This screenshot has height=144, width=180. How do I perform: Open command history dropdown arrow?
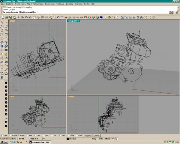coord(177,12)
